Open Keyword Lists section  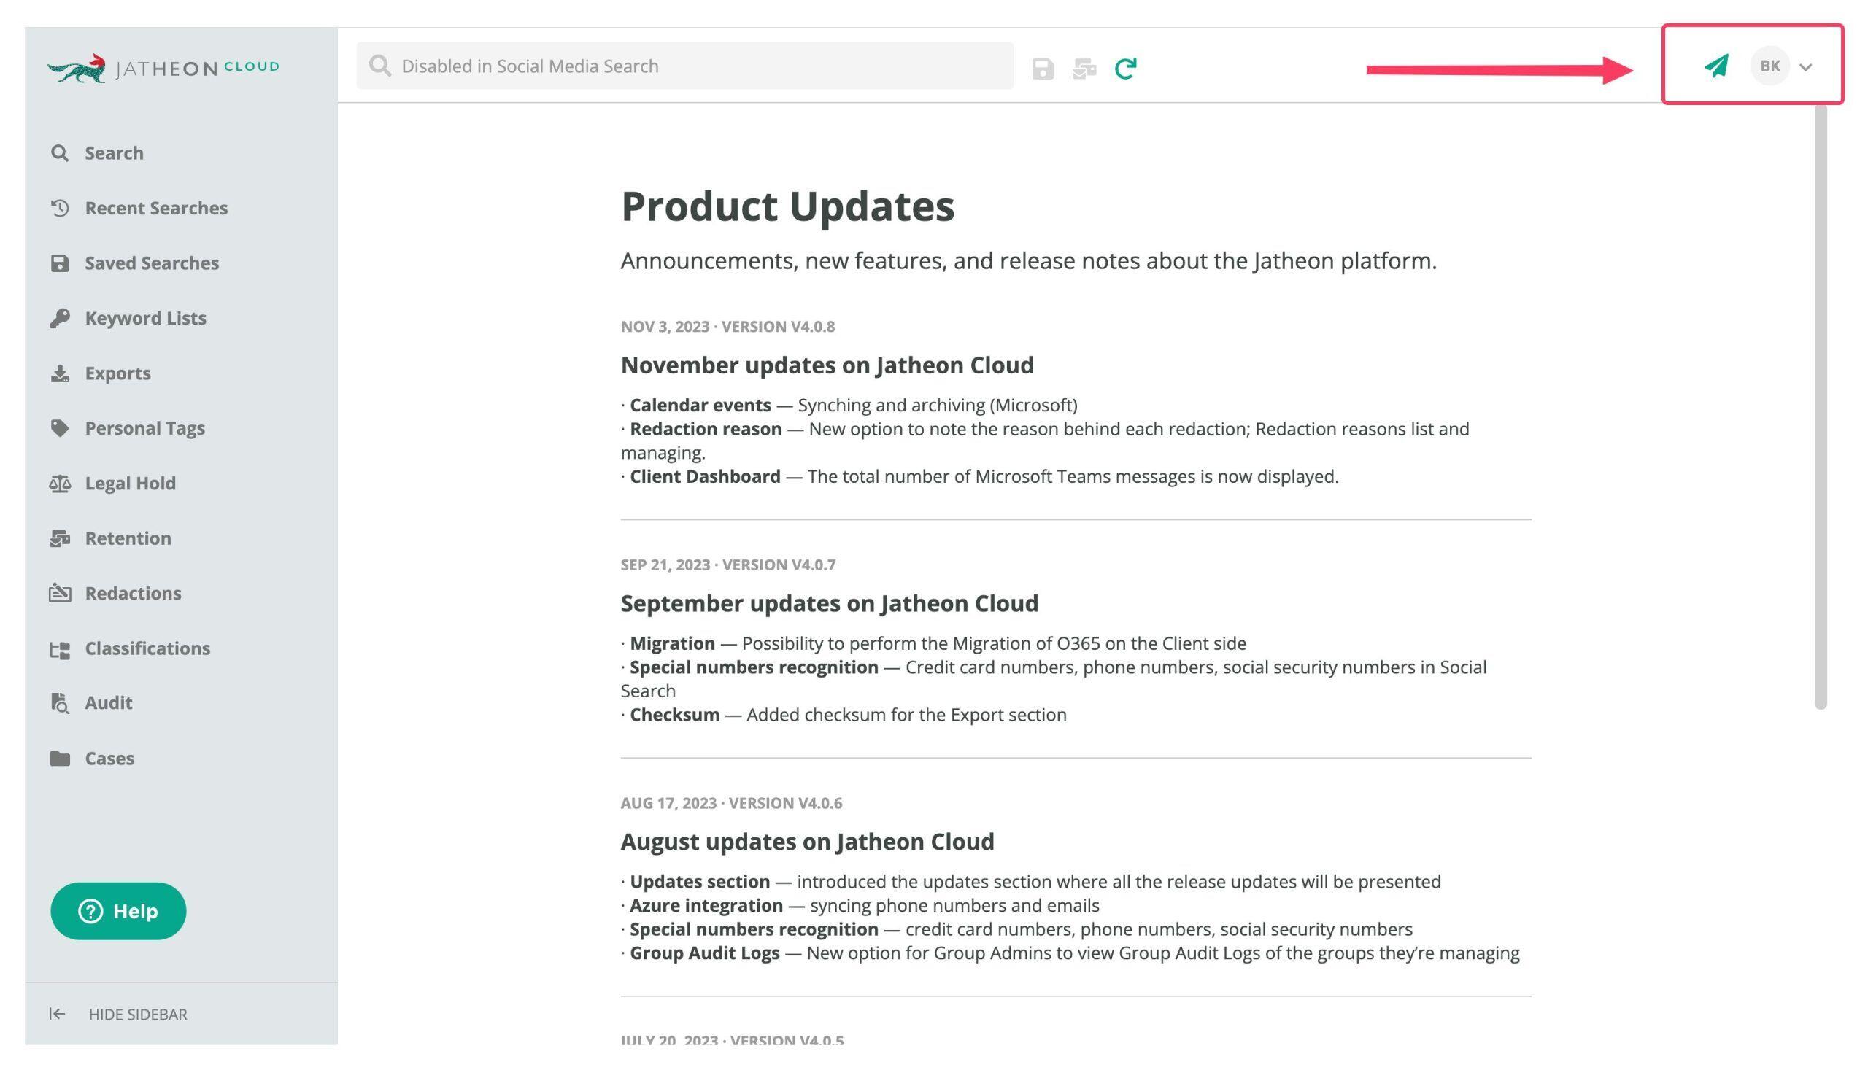pos(145,318)
